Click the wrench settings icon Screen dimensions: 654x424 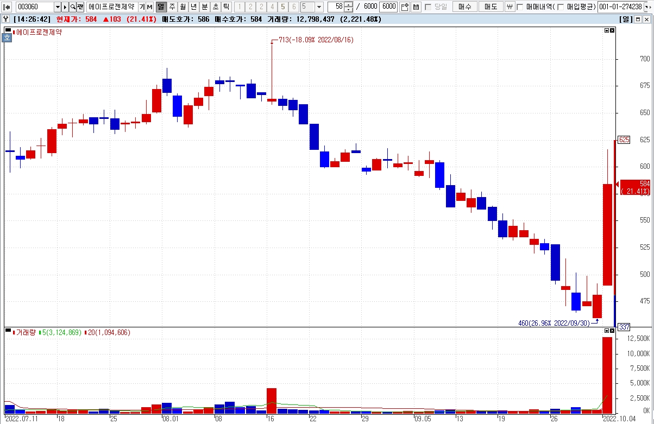(6, 19)
